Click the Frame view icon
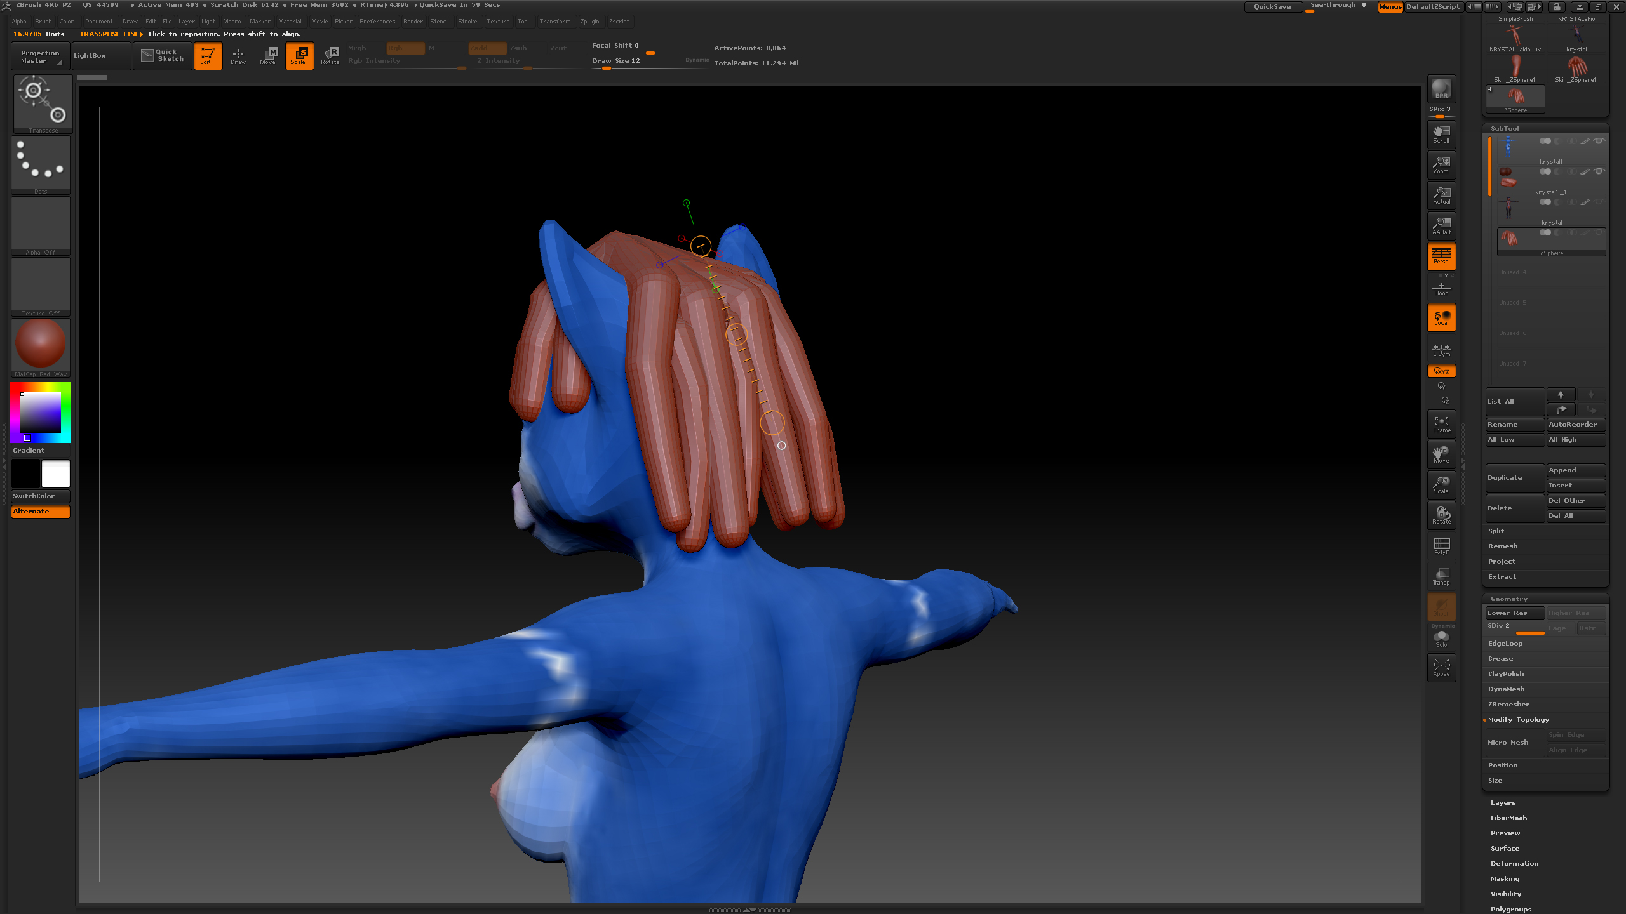The width and height of the screenshot is (1626, 914). (1441, 424)
